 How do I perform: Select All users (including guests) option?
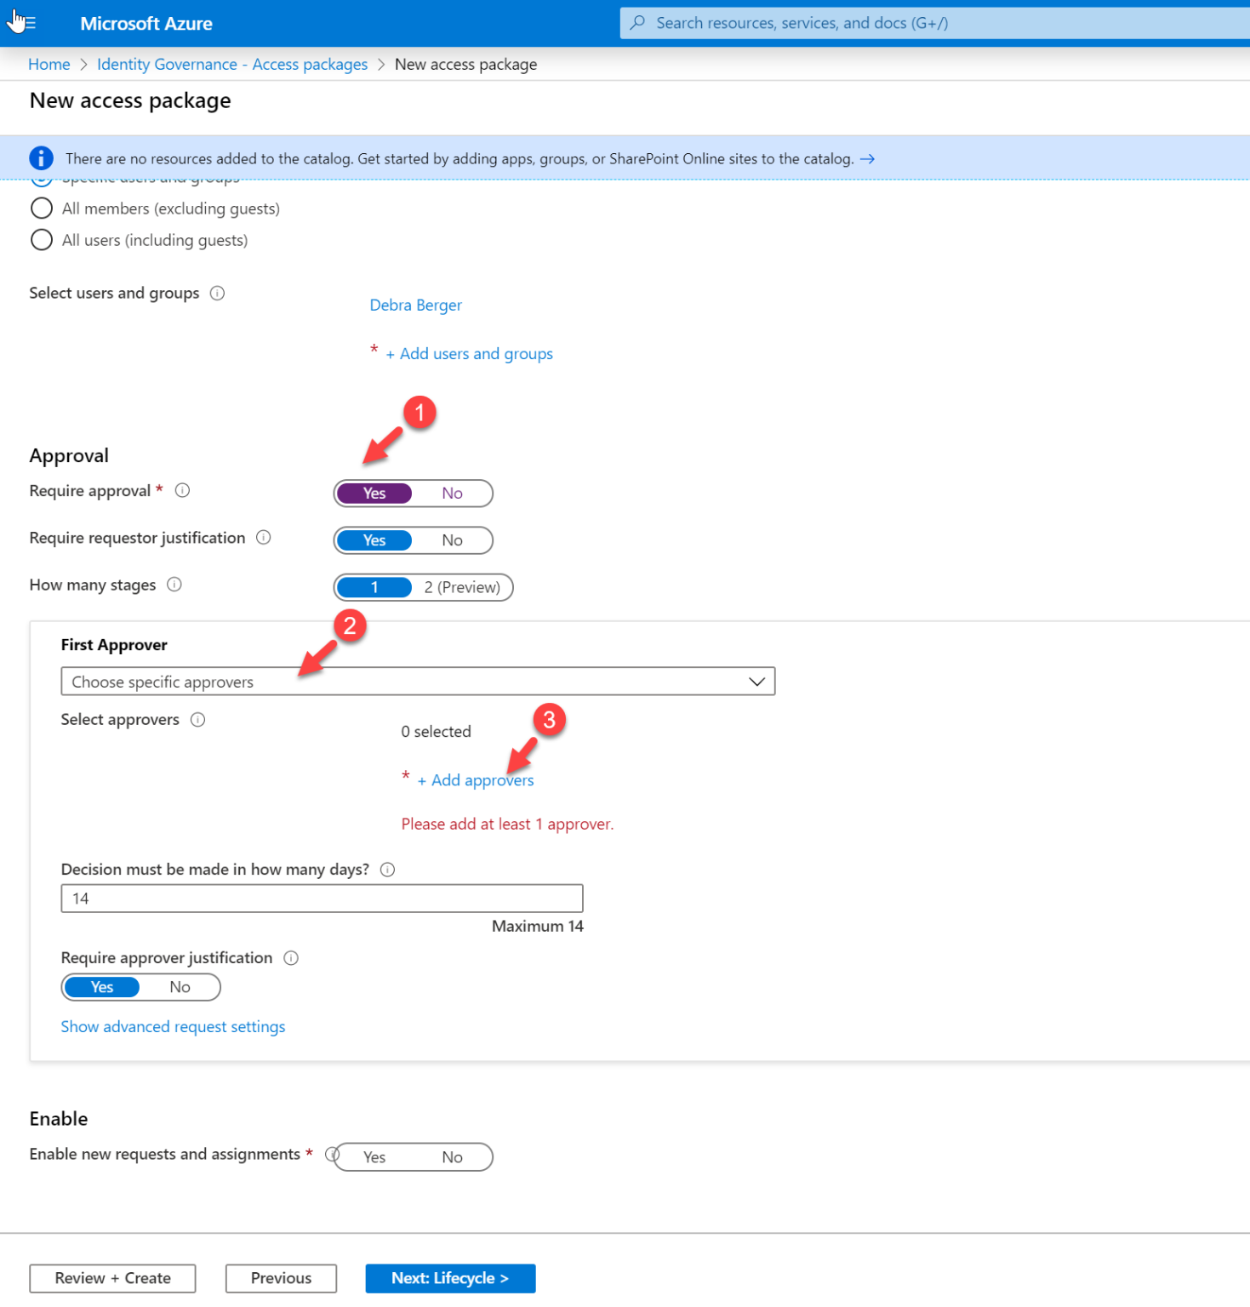click(x=41, y=240)
